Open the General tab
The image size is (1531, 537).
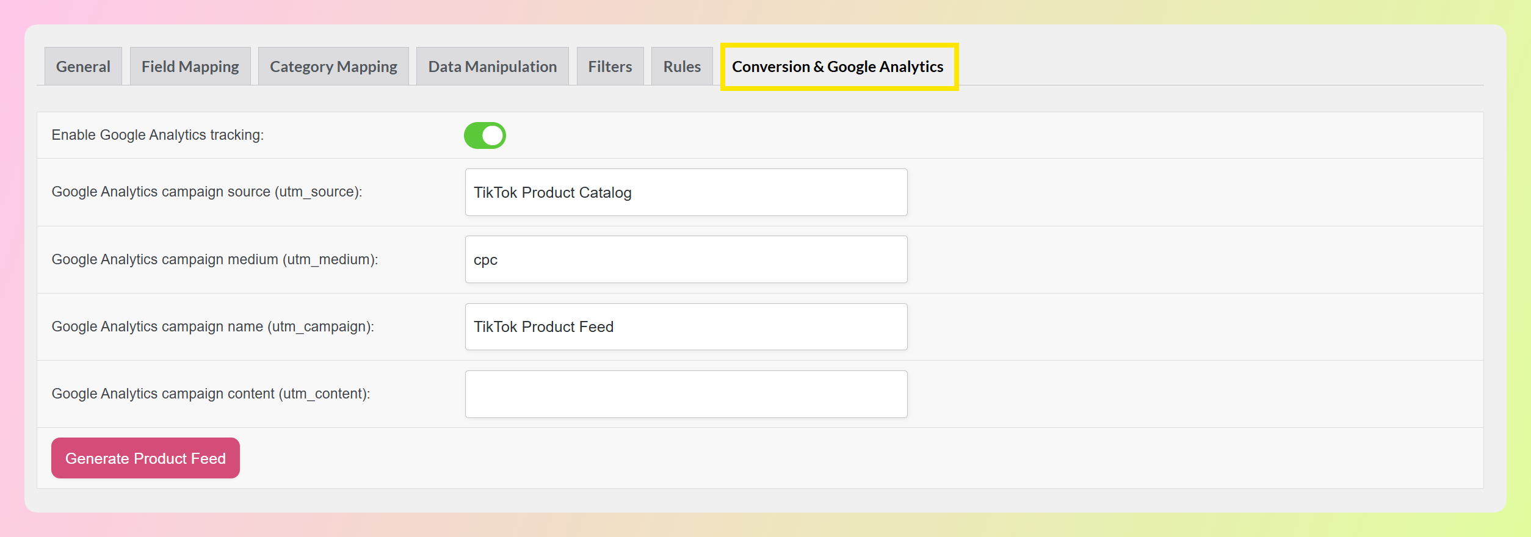click(x=83, y=67)
